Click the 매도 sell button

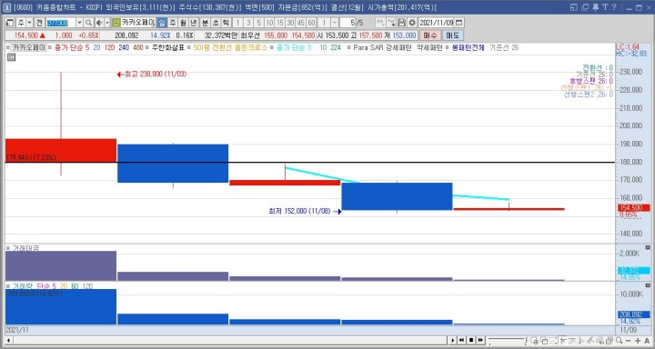[x=452, y=35]
